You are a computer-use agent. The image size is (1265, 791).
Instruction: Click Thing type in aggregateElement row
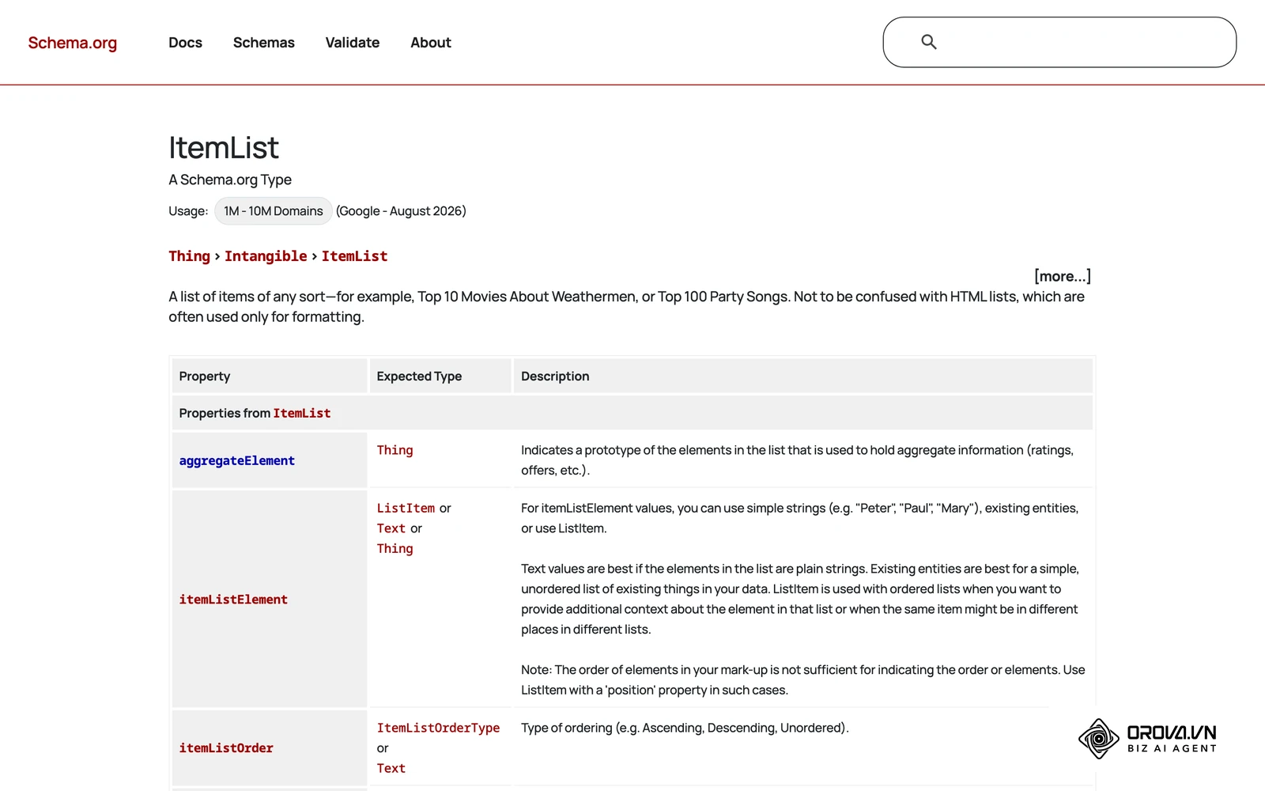[395, 450]
